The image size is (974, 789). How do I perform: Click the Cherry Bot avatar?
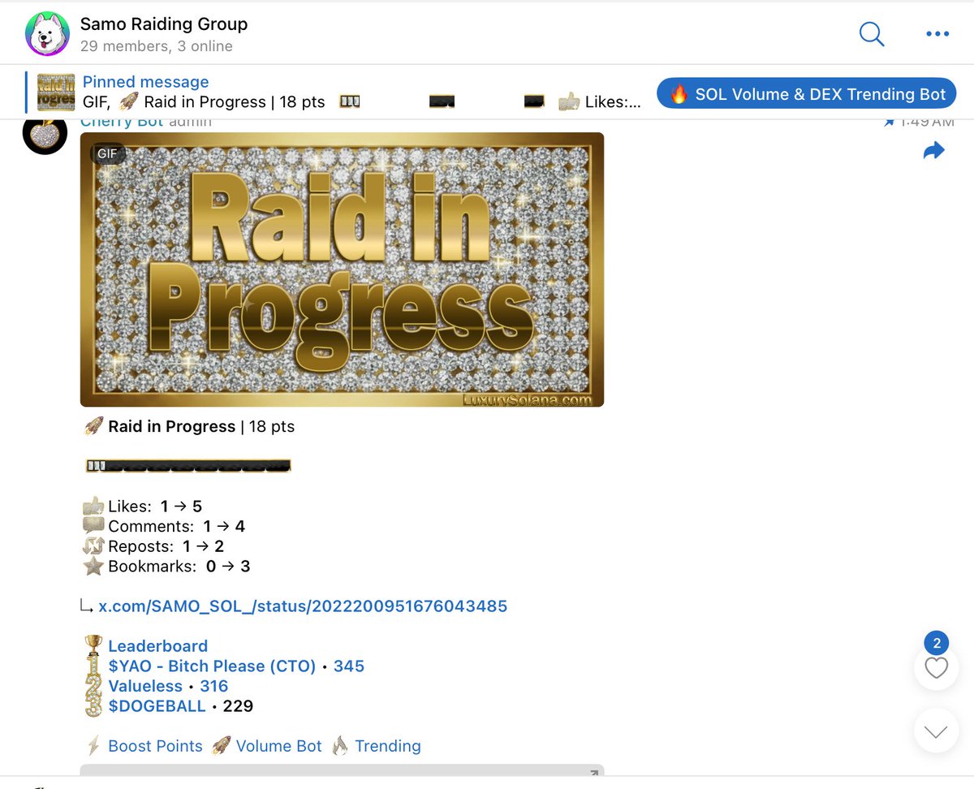[x=45, y=134]
